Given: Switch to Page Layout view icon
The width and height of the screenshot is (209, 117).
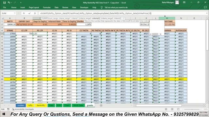Looking at the screenshot, I should pyautogui.click(x=172, y=109).
